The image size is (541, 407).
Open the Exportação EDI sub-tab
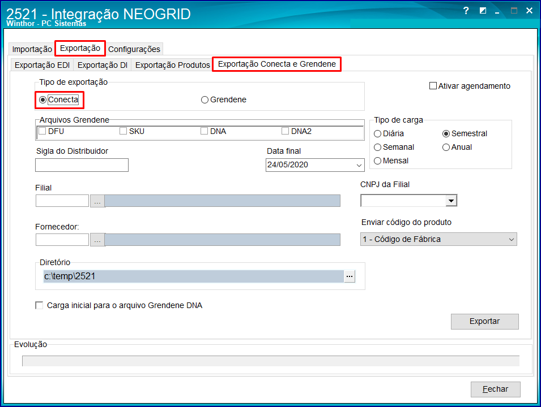[42, 65]
